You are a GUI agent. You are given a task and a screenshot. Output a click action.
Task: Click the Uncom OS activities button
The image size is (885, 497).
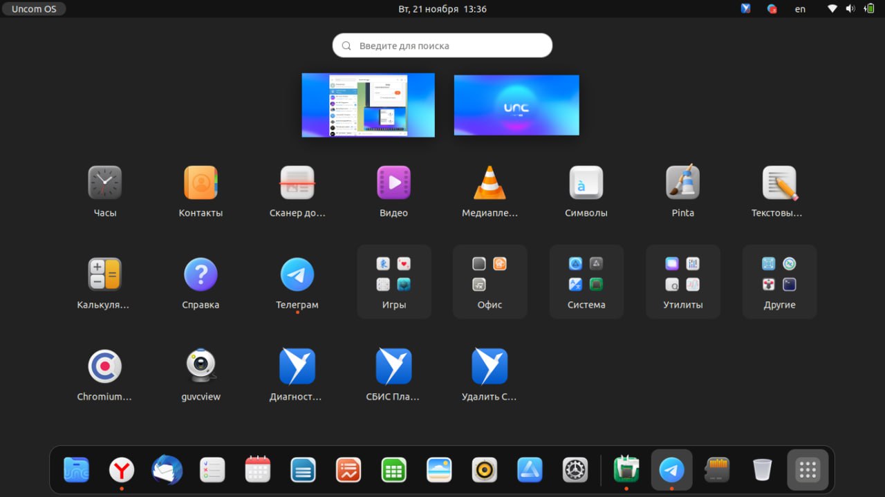coord(34,9)
